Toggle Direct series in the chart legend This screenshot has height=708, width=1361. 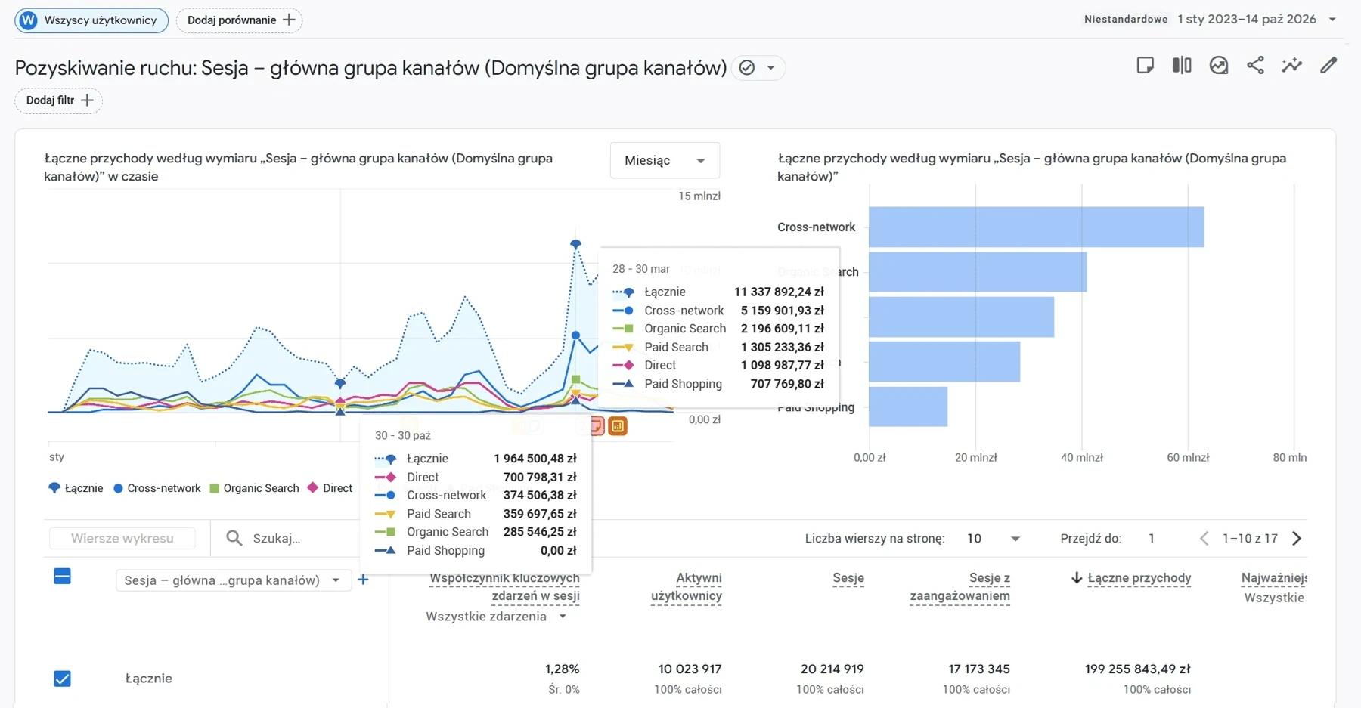330,488
